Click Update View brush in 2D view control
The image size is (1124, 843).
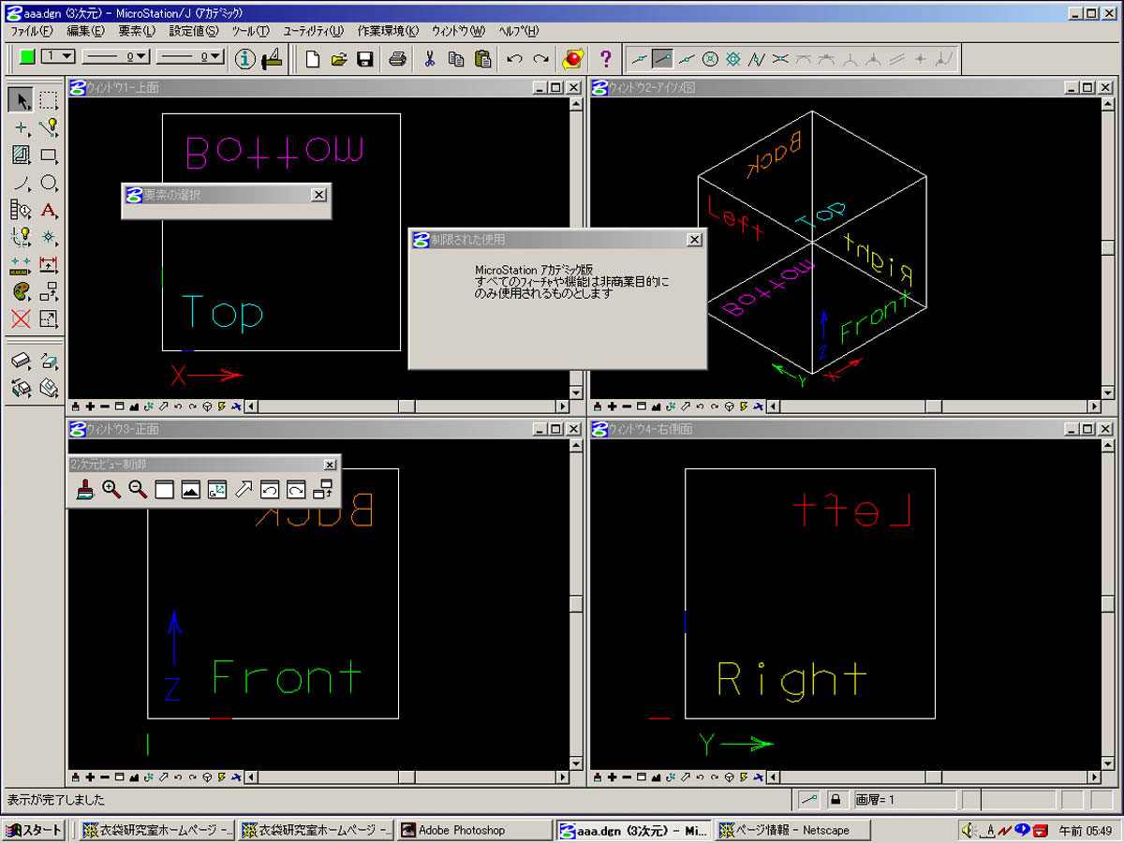click(x=85, y=489)
